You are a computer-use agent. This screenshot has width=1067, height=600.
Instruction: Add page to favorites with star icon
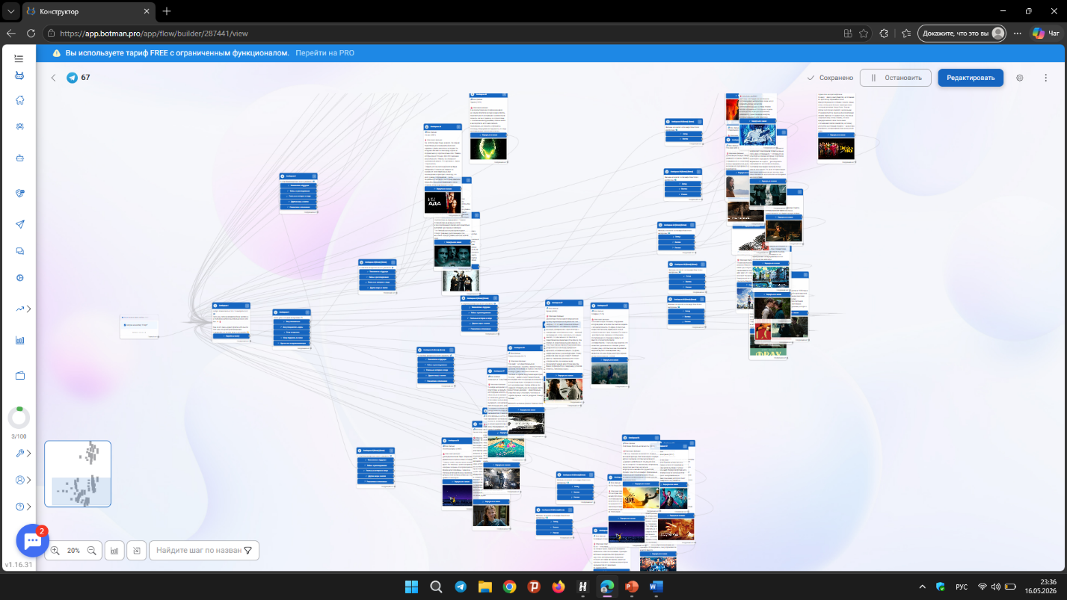click(x=864, y=33)
